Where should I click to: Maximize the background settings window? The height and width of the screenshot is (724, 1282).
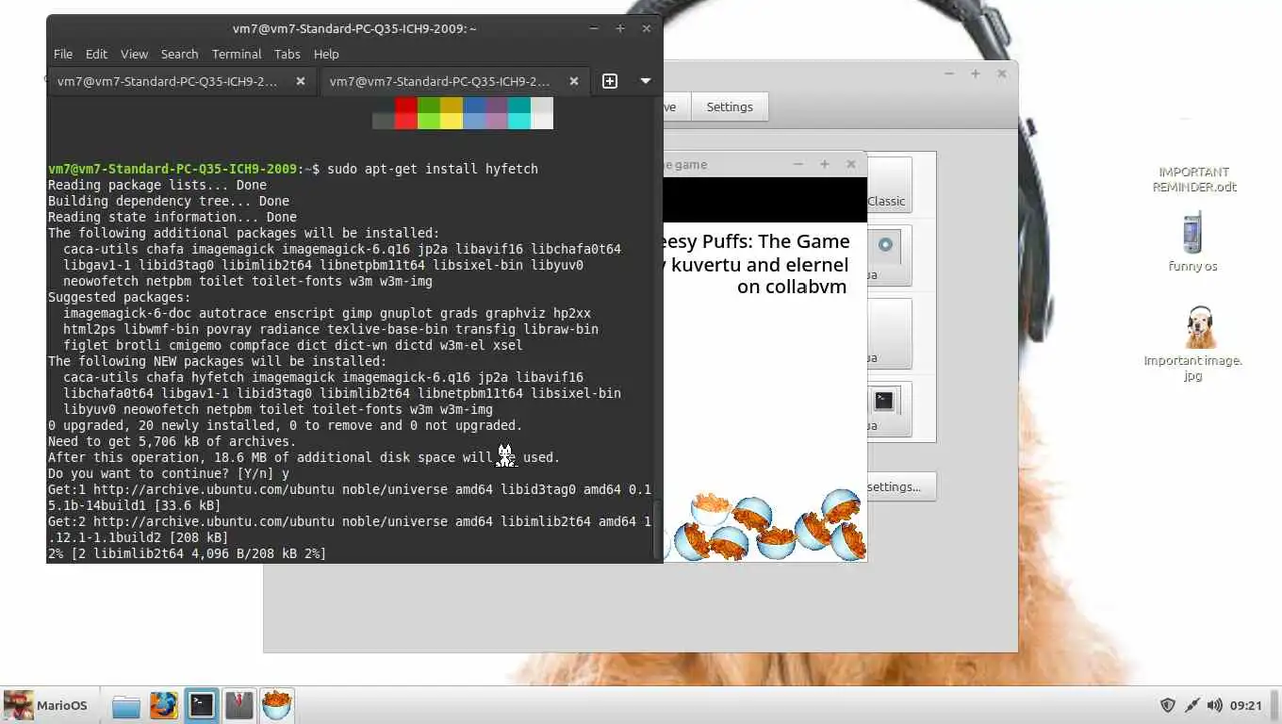(976, 74)
